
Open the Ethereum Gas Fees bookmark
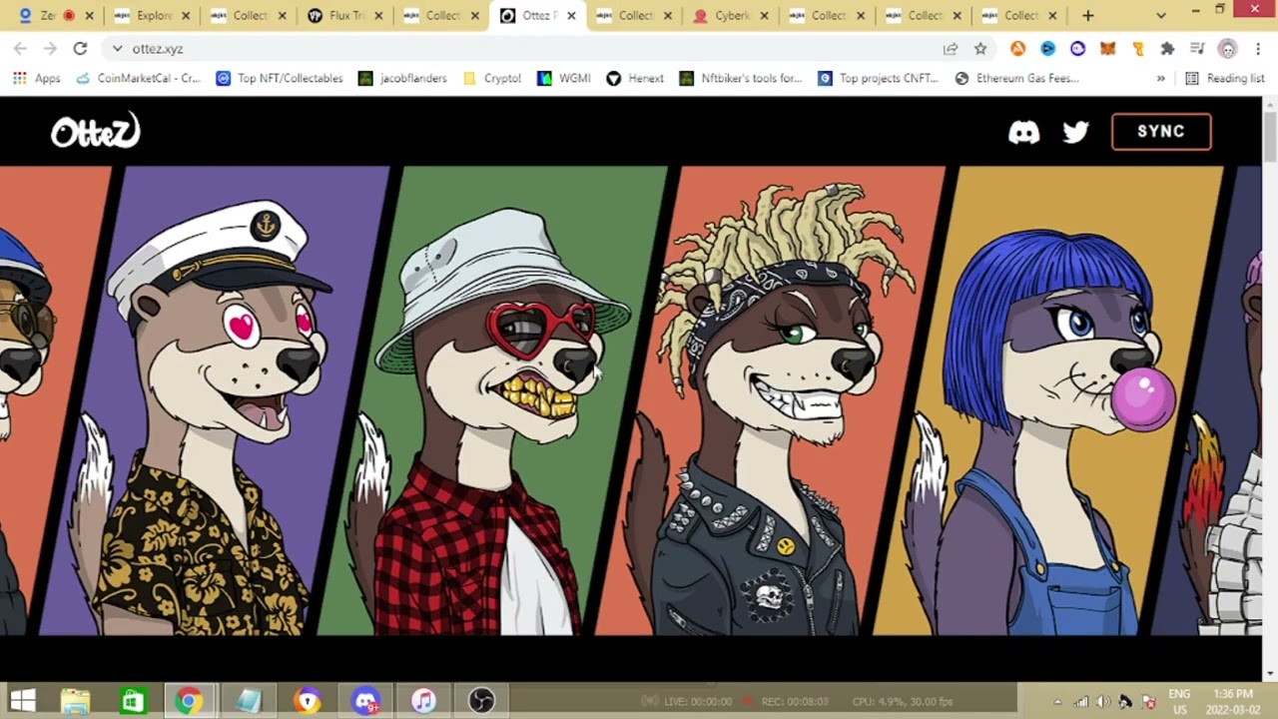coord(1016,78)
